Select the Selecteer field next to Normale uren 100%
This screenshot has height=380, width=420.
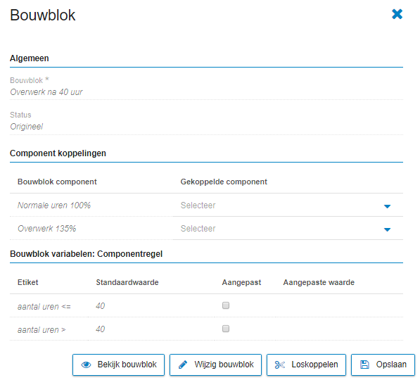288,205
